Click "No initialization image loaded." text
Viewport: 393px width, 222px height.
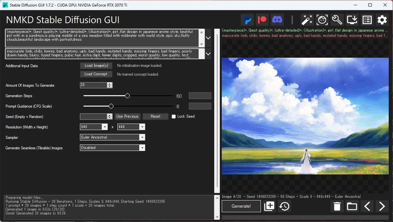[140, 66]
